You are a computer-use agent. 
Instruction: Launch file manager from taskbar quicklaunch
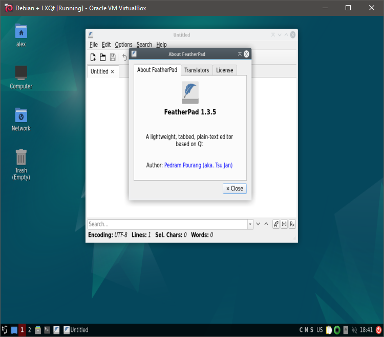[38, 330]
